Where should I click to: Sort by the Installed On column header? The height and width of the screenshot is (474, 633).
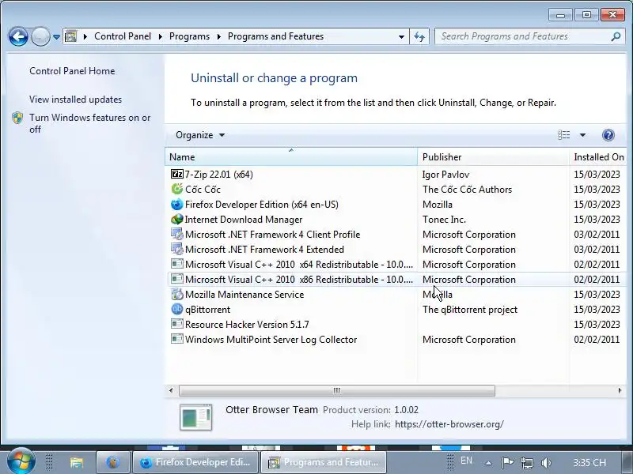point(599,156)
